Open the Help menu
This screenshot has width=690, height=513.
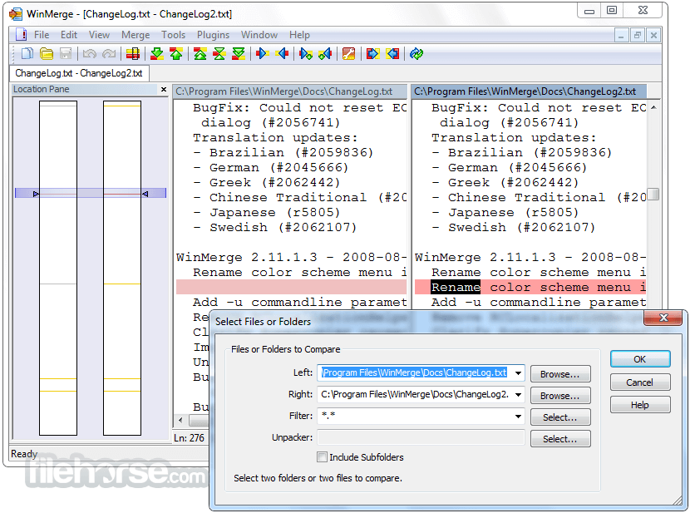tap(299, 35)
